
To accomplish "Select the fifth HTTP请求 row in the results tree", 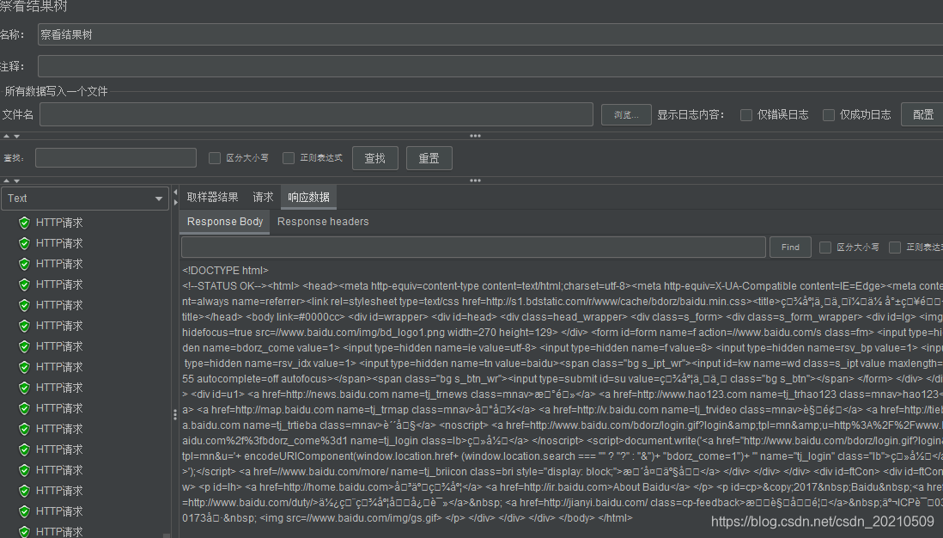I will [x=59, y=305].
